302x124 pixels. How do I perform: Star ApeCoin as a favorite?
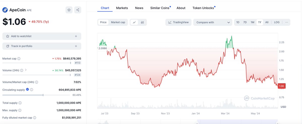click(69, 10)
